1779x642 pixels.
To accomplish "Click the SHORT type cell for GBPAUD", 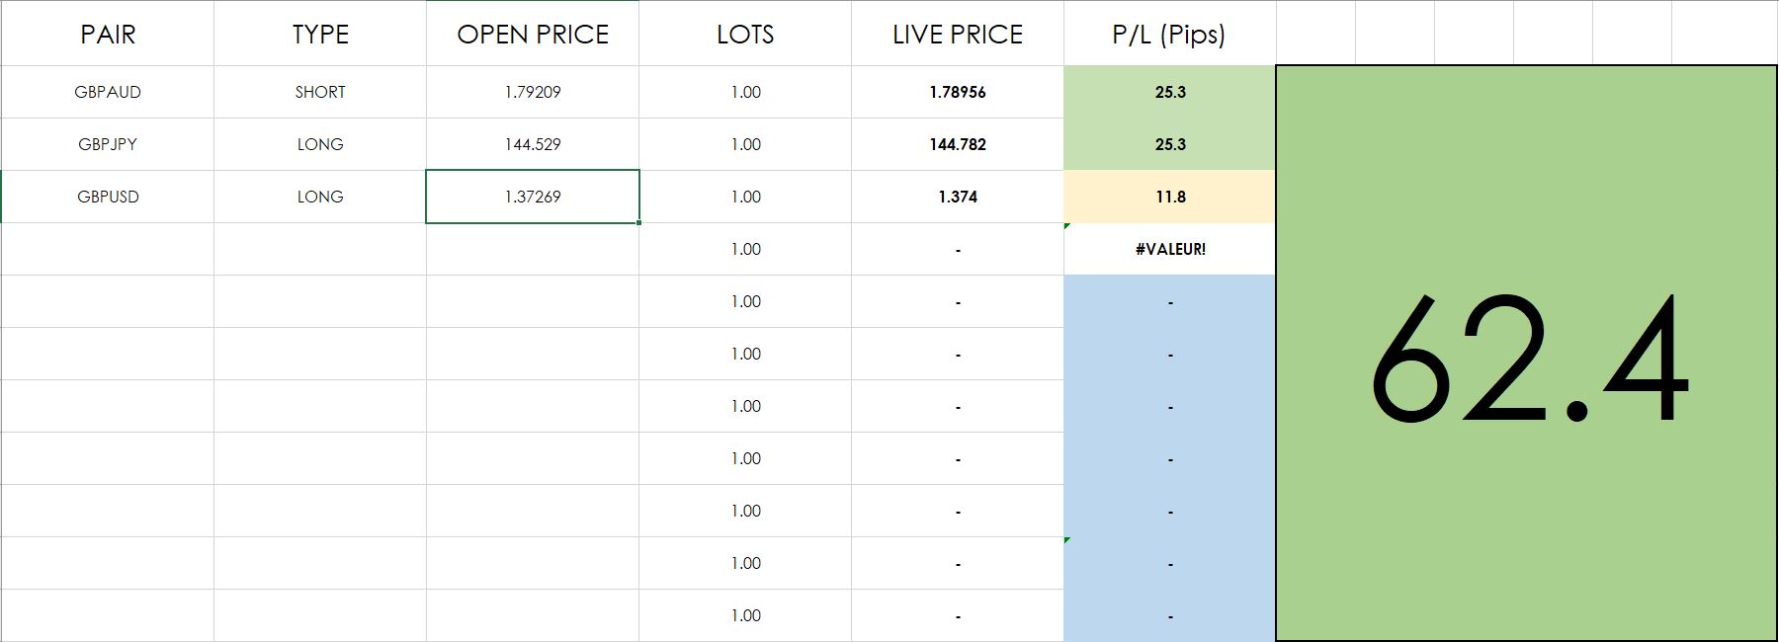I will (x=320, y=92).
